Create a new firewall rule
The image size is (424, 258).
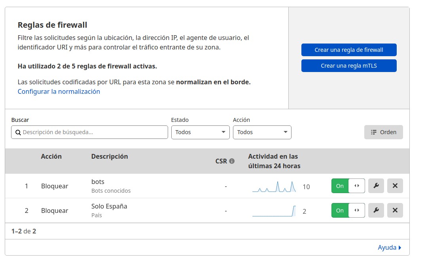348,50
